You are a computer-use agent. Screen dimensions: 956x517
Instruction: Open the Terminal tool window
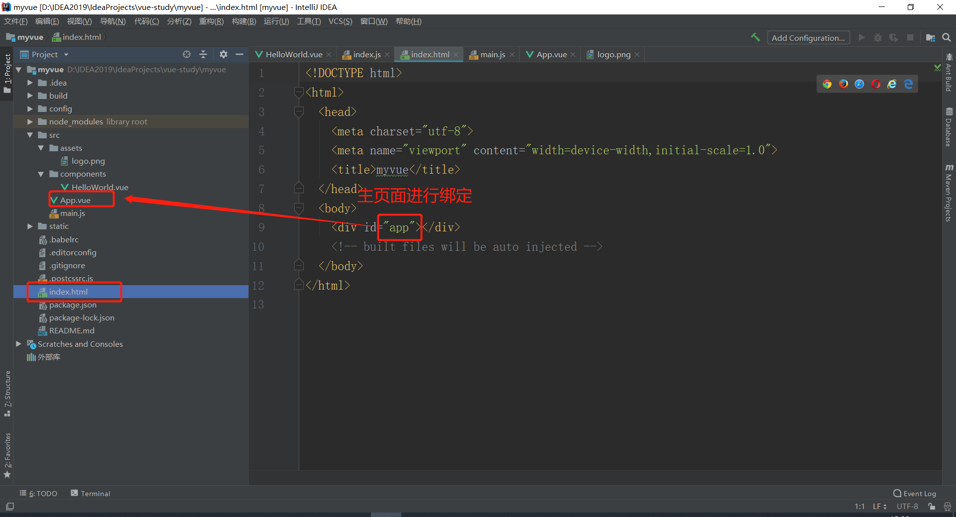(91, 494)
